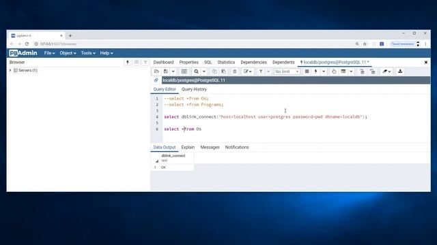Click the Commit transaction icon
This screenshot has width=437, height=245.
[362, 71]
